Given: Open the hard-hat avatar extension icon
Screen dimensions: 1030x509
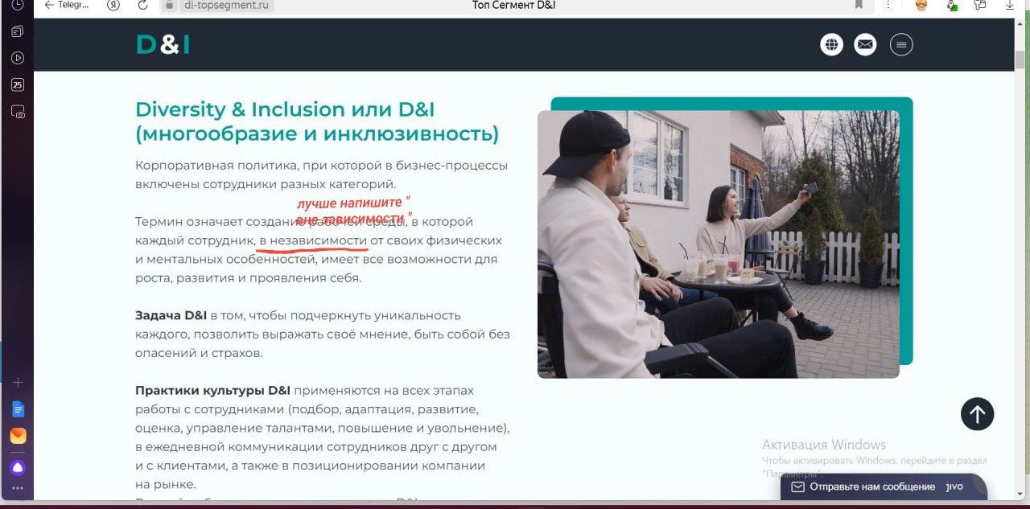Looking at the screenshot, I should click(921, 5).
